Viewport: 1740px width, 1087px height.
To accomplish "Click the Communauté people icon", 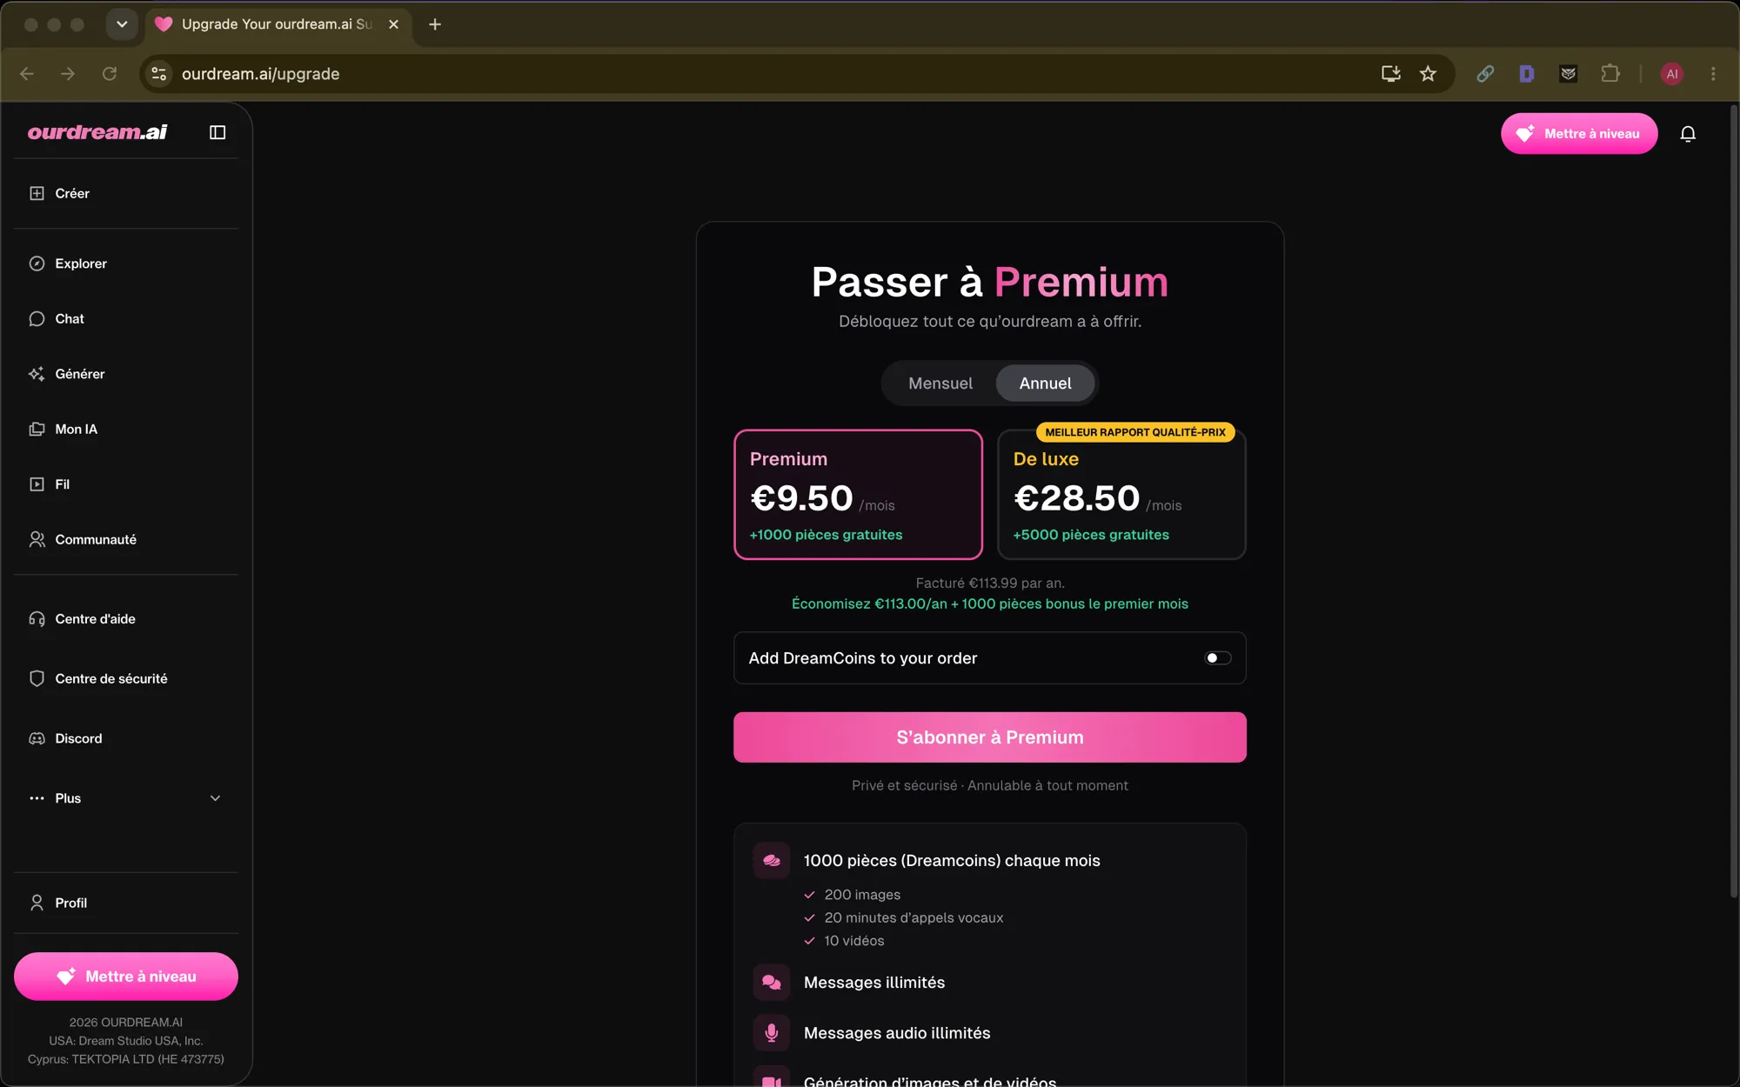I will pos(37,539).
